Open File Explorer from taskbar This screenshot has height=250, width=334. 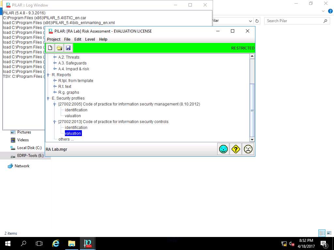[x=72, y=243]
